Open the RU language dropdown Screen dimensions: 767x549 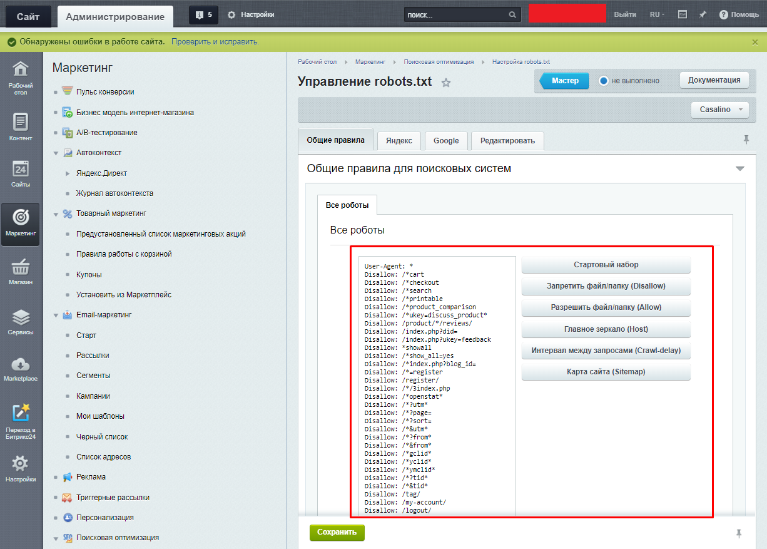click(x=657, y=14)
